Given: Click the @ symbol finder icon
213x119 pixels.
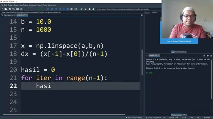Looking at the screenshot, I should tap(21, 9).
